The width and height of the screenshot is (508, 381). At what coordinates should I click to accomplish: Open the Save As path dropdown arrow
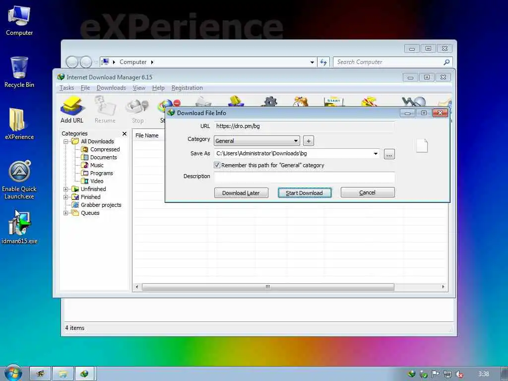(376, 154)
